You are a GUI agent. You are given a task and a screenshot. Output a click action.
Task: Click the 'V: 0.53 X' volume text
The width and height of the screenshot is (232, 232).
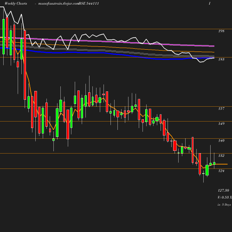(x=225, y=197)
